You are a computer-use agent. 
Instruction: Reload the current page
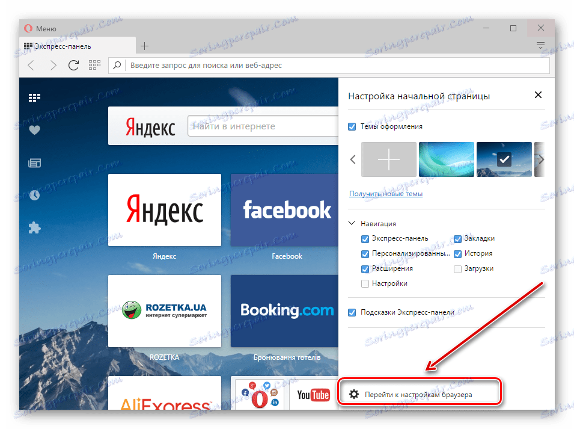tap(73, 65)
